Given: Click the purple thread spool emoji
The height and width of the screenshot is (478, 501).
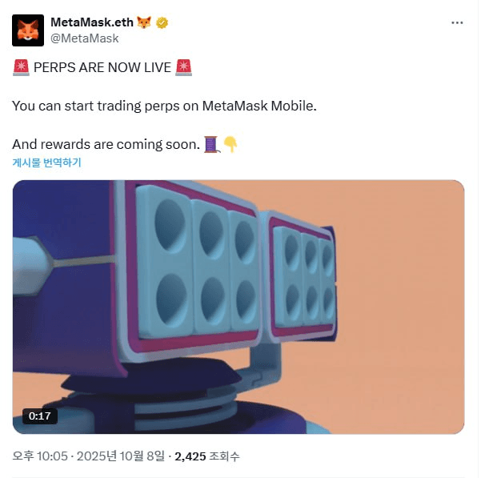Looking at the screenshot, I should (x=211, y=144).
